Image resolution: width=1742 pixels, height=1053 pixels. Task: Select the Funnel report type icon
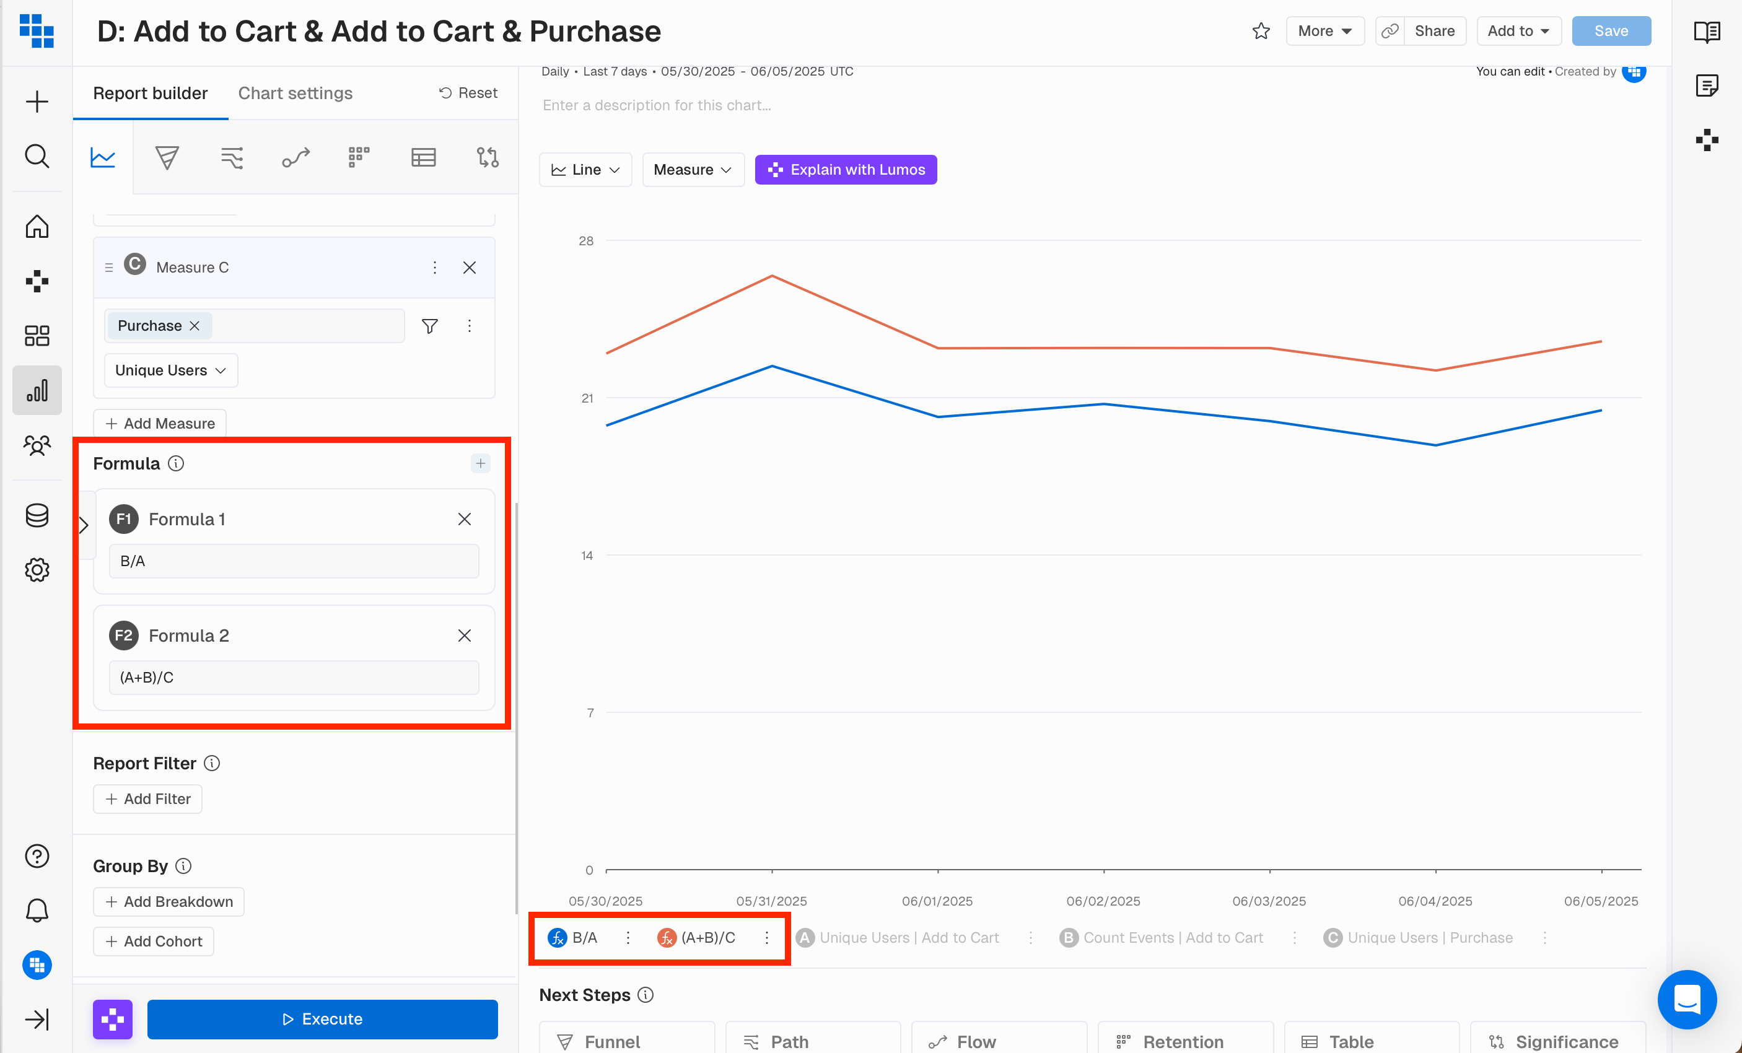[x=167, y=157]
